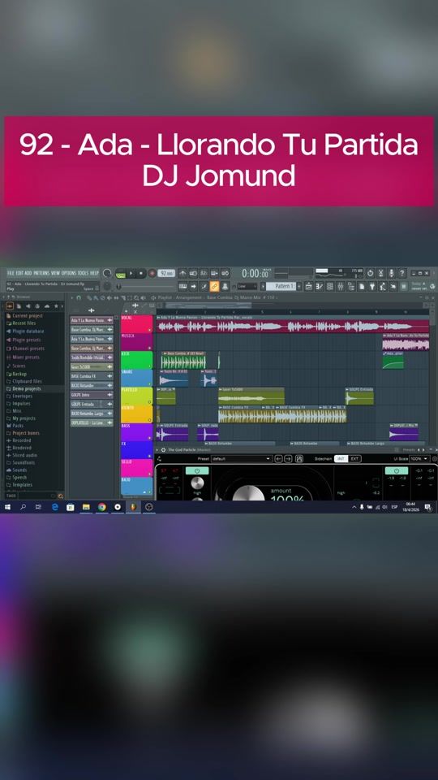
Task: Expand Plugin presets in the browser
Action: pyautogui.click(x=24, y=340)
